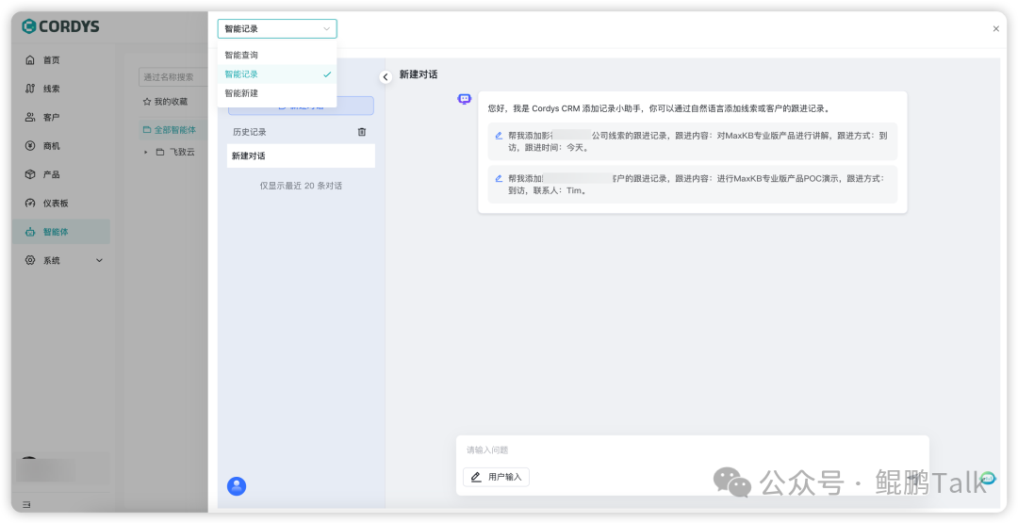The width and height of the screenshot is (1018, 523).
Task: Choose 智能记录 option in the list
Action: (x=277, y=74)
